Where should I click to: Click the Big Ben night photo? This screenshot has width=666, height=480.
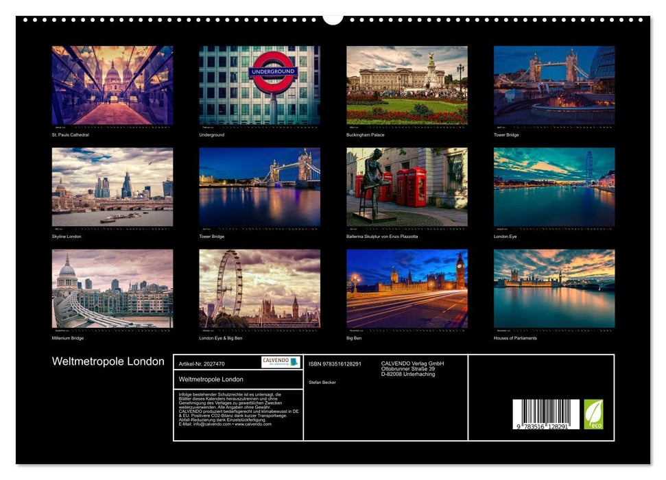pyautogui.click(x=407, y=288)
